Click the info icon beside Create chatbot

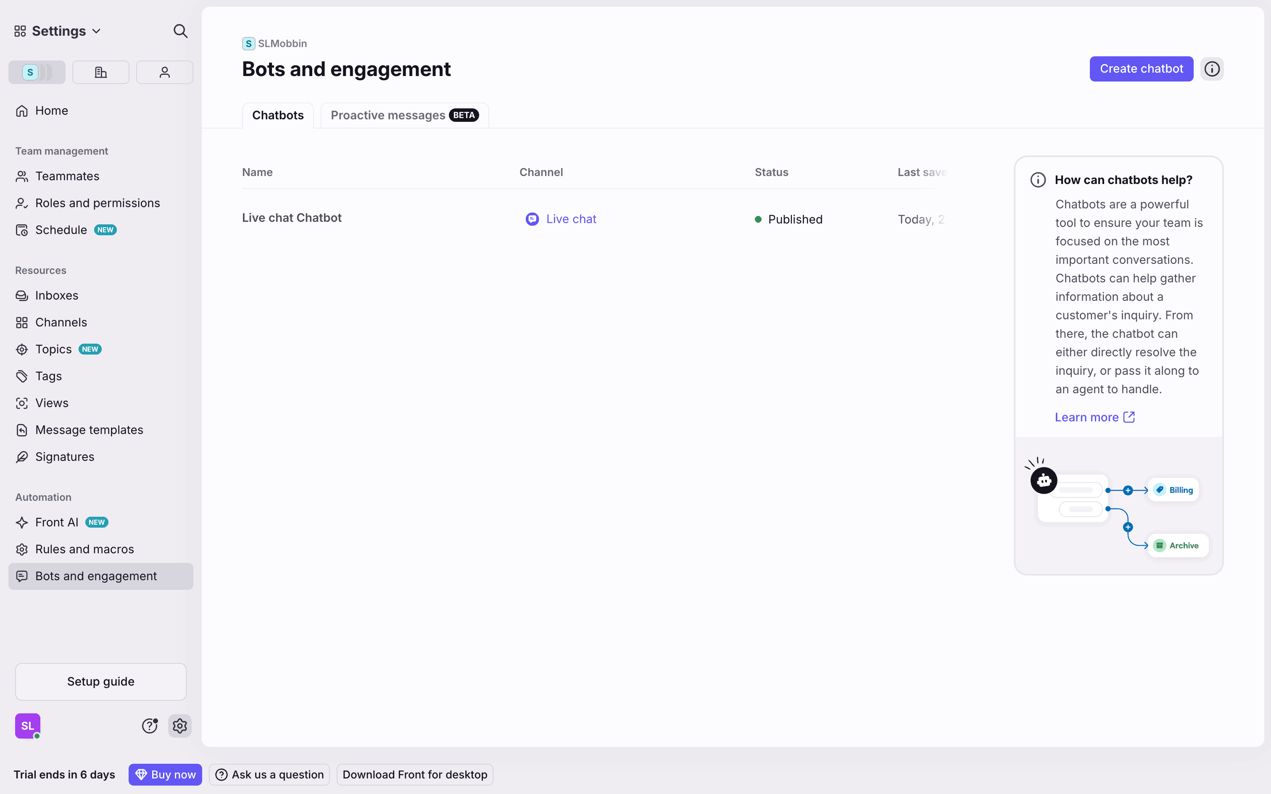pos(1212,69)
